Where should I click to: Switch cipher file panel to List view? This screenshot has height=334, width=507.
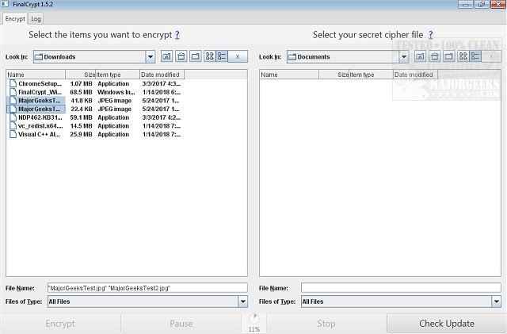[463, 57]
